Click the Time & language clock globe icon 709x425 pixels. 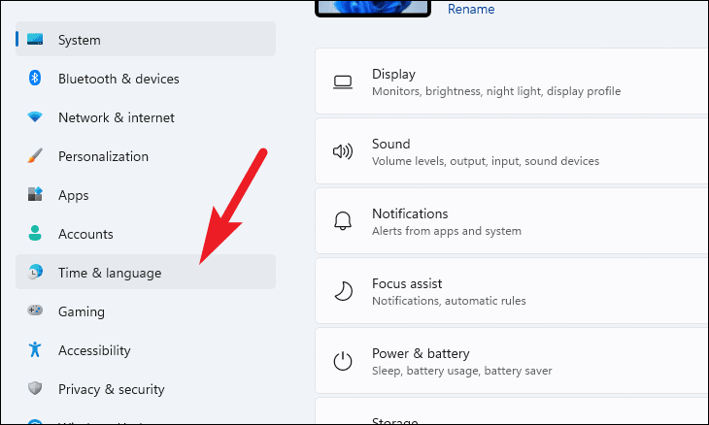click(x=35, y=272)
